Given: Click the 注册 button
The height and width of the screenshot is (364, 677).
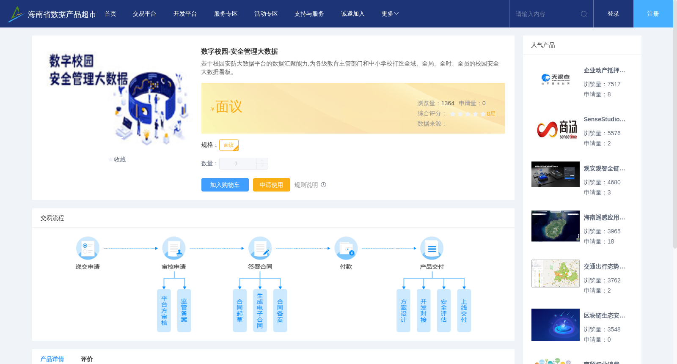Looking at the screenshot, I should point(653,14).
